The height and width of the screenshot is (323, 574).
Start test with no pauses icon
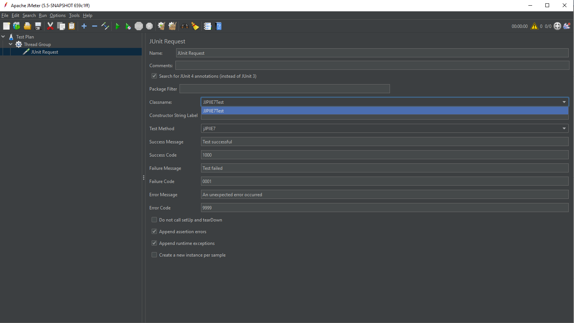128,26
